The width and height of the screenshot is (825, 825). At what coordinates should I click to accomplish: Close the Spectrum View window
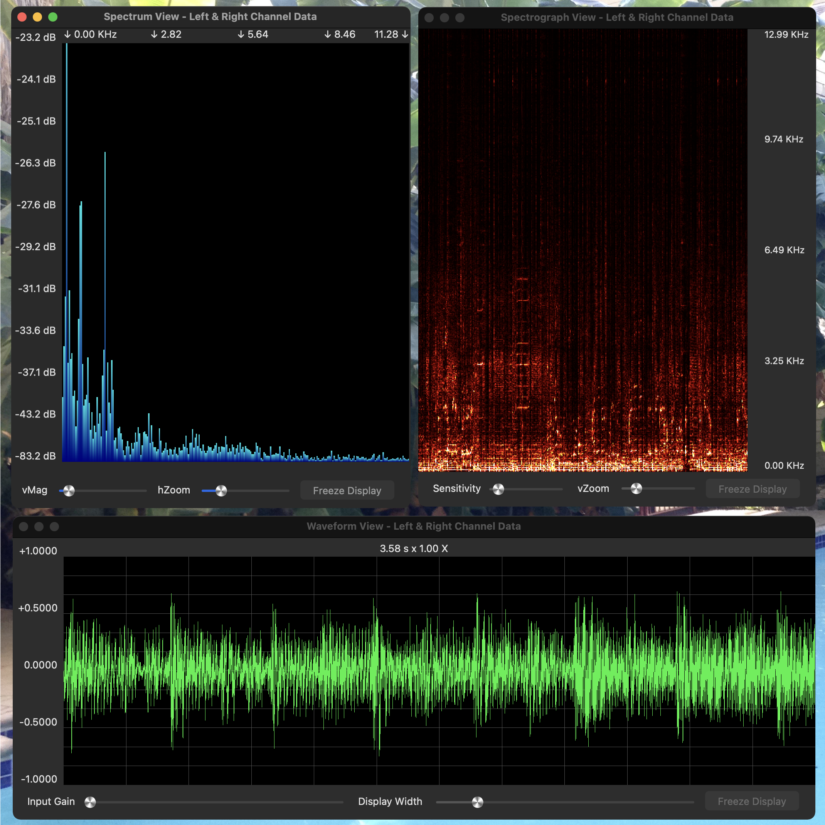click(22, 17)
